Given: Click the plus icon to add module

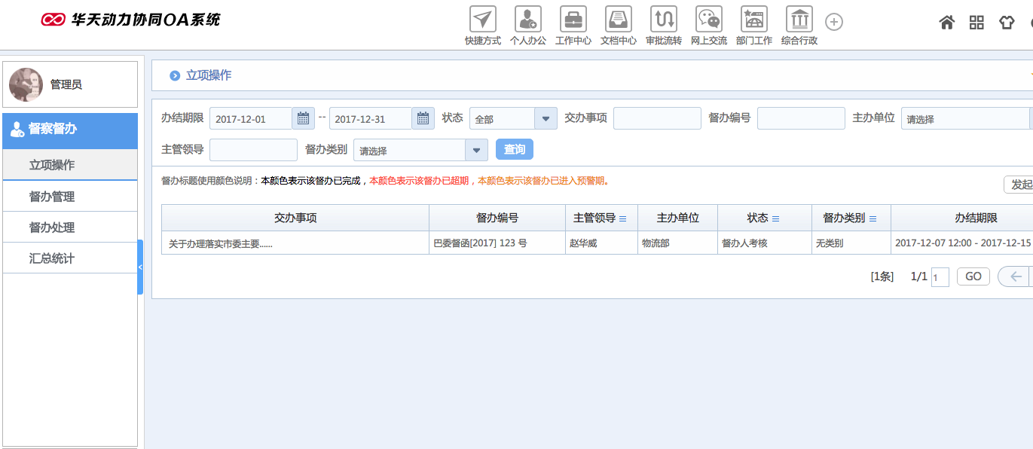Looking at the screenshot, I should [834, 22].
